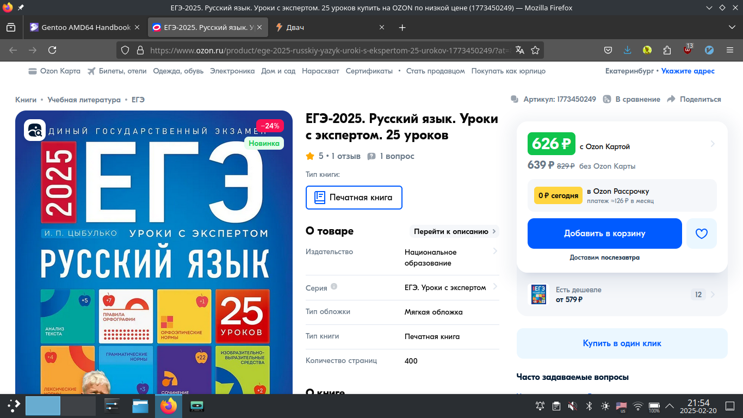743x418 pixels.
Task: Close the Gentoo AMD64 Handbook tab
Action: [x=137, y=27]
